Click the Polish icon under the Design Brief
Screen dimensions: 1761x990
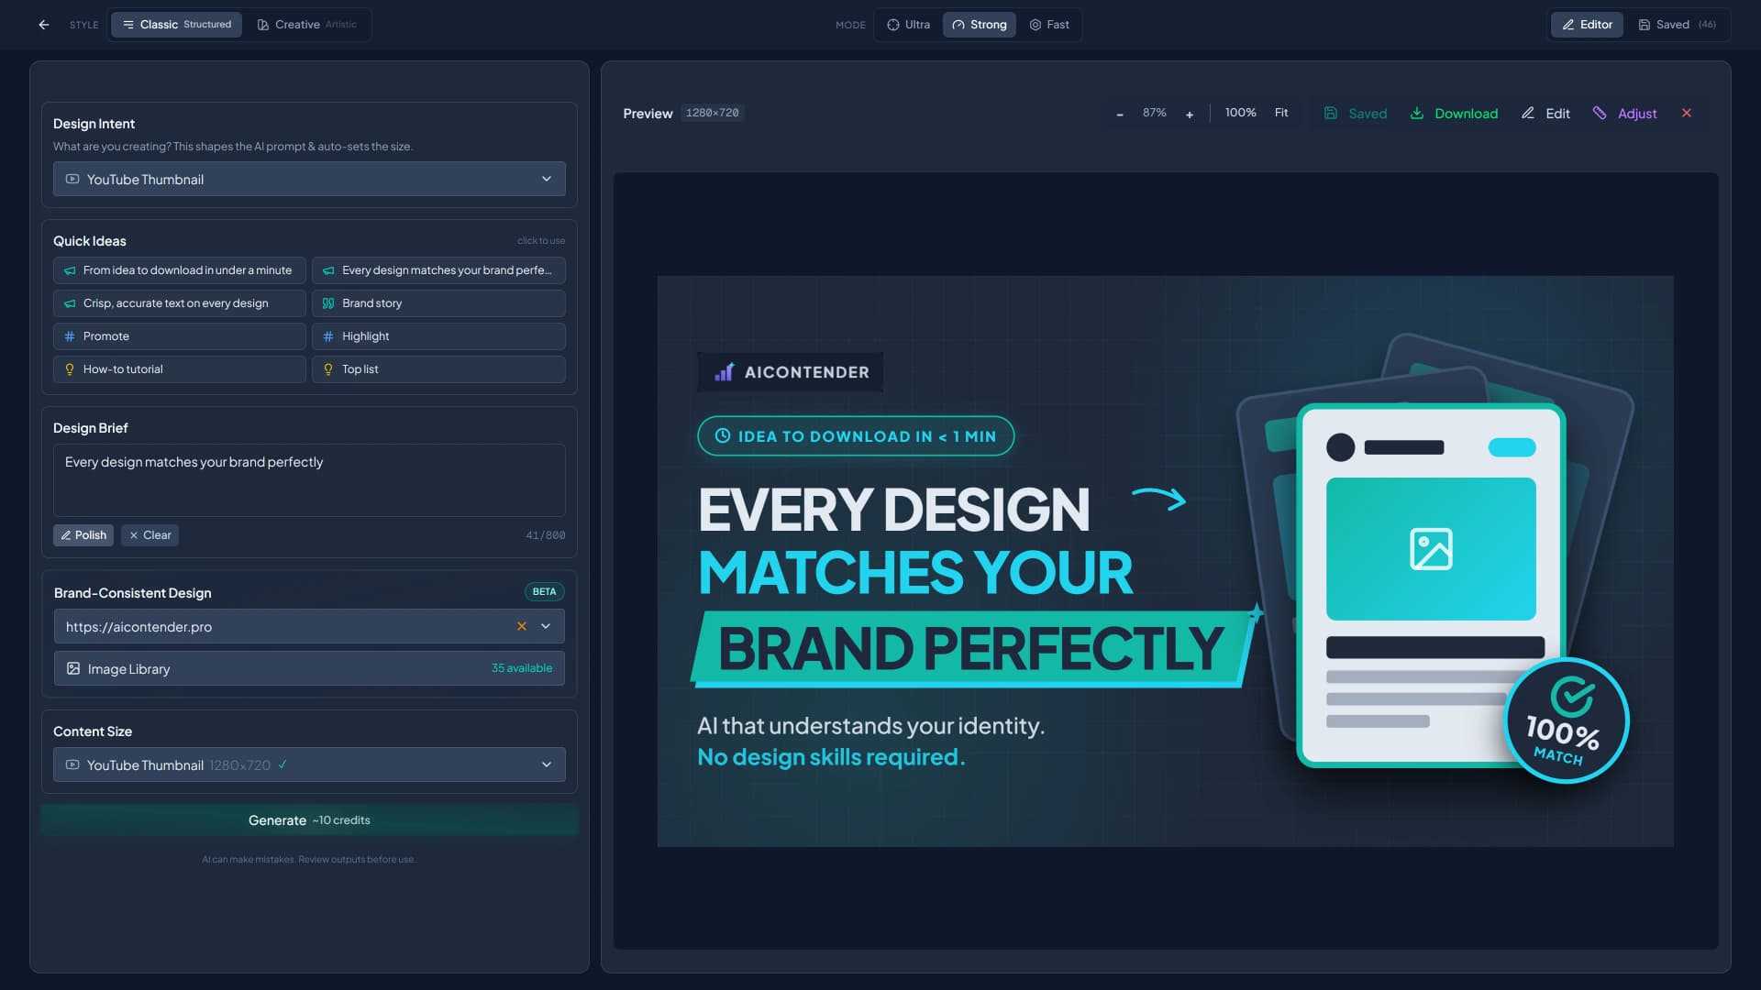pyautogui.click(x=67, y=534)
